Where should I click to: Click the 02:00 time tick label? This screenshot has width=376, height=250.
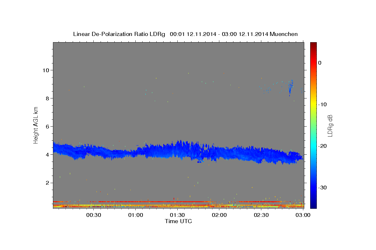pyautogui.click(x=219, y=215)
